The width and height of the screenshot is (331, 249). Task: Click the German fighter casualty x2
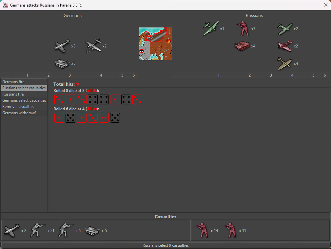pos(11,231)
